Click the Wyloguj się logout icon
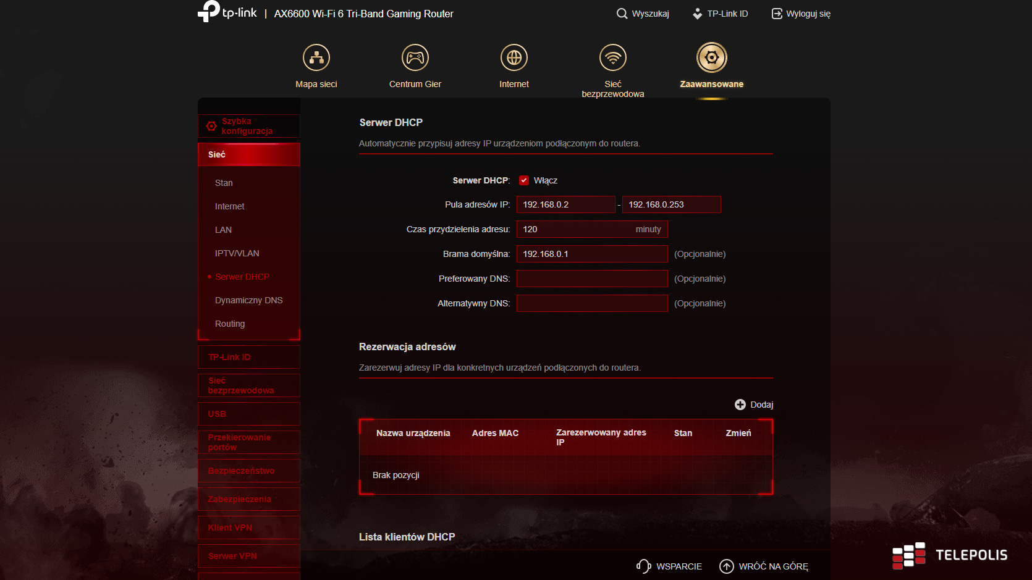 777,14
